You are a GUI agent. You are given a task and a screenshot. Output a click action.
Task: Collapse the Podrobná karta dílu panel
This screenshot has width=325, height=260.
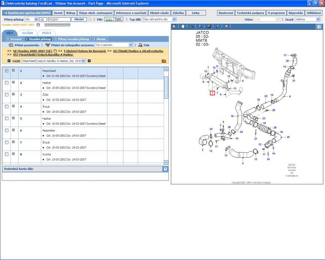click(x=165, y=169)
